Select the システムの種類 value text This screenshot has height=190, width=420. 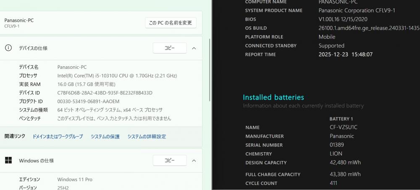tap(110, 110)
